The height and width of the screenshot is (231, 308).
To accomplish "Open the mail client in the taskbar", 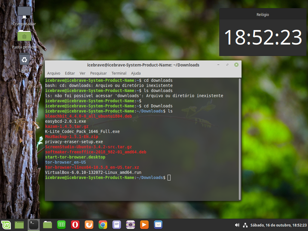I will pyautogui.click(x=158, y=225).
